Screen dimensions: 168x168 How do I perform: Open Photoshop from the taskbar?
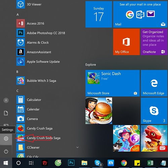[x=71, y=163]
